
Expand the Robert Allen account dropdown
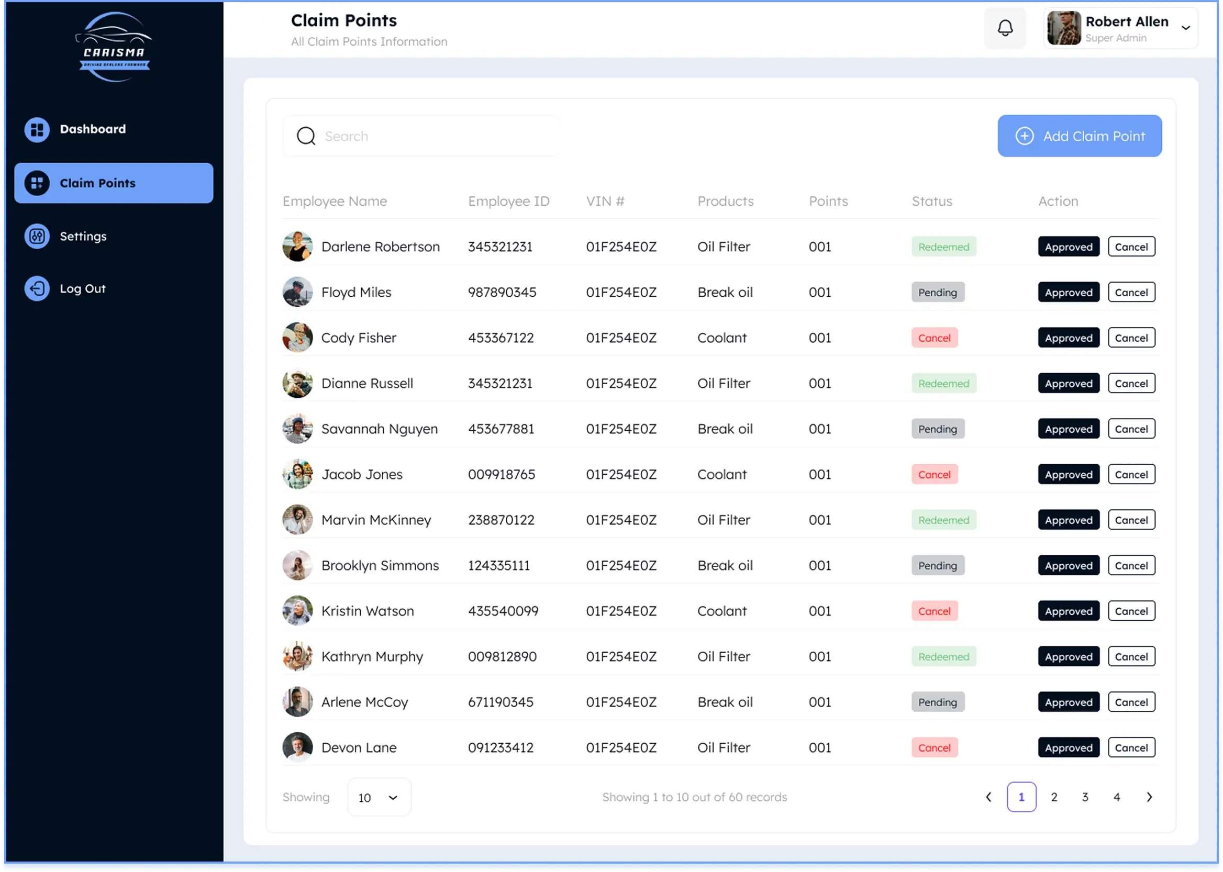1185,28
